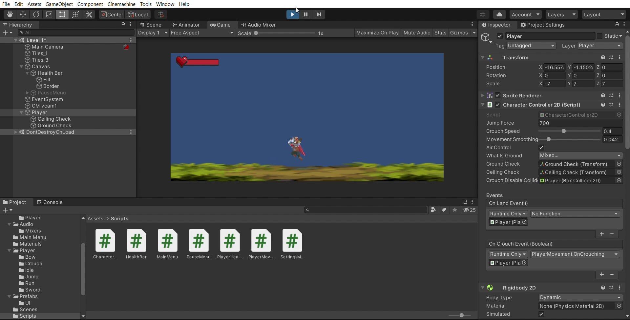Open the Cloud services icon
The height and width of the screenshot is (320, 630).
coord(499,14)
